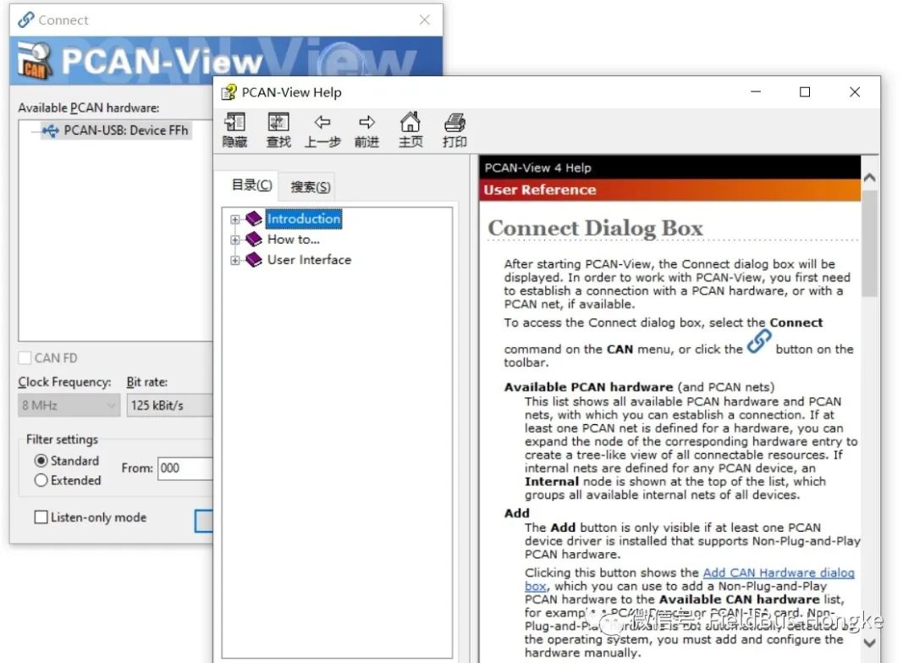The width and height of the screenshot is (914, 663).
Task: Expand the How to... tree node
Action: (x=235, y=240)
